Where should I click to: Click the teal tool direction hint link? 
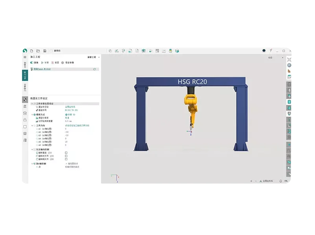[x=77, y=126]
